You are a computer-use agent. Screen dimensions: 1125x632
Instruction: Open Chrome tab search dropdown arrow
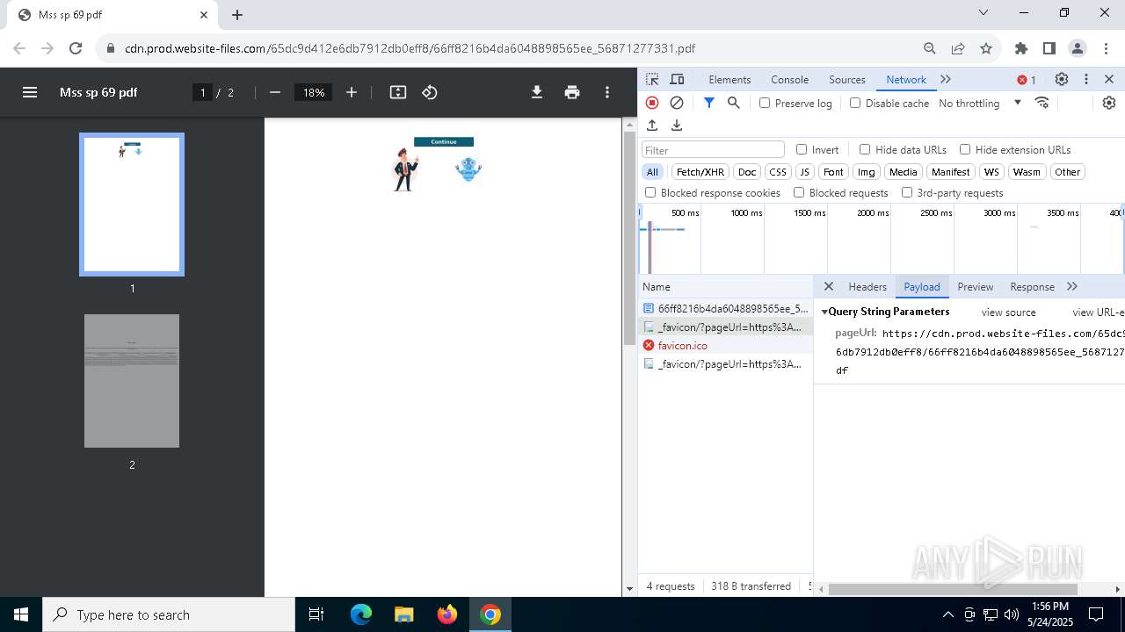click(x=983, y=13)
